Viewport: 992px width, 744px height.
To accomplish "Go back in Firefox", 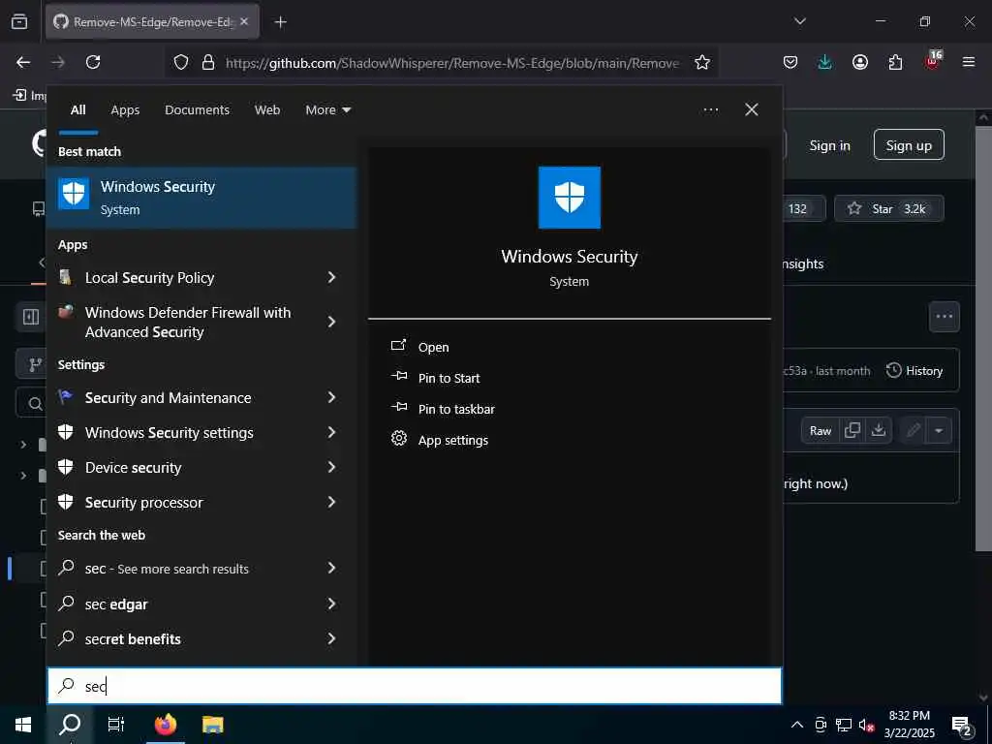I will click(x=23, y=62).
